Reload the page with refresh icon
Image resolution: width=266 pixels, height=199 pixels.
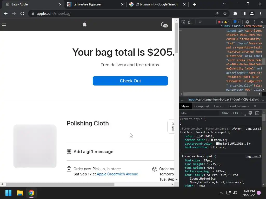22,13
